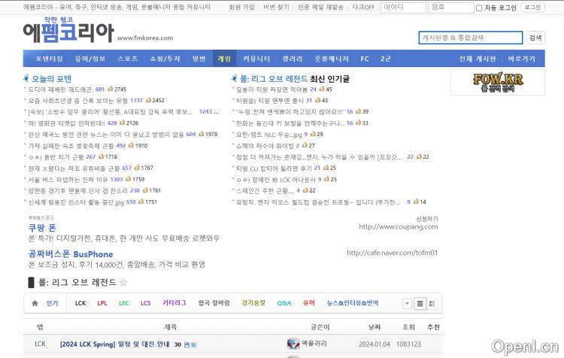Open dropdown arrow next to view icons
Image resolution: width=564 pixels, height=358 pixels.
coord(407,303)
